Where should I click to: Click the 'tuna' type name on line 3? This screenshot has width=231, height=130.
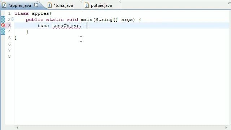(x=43, y=26)
